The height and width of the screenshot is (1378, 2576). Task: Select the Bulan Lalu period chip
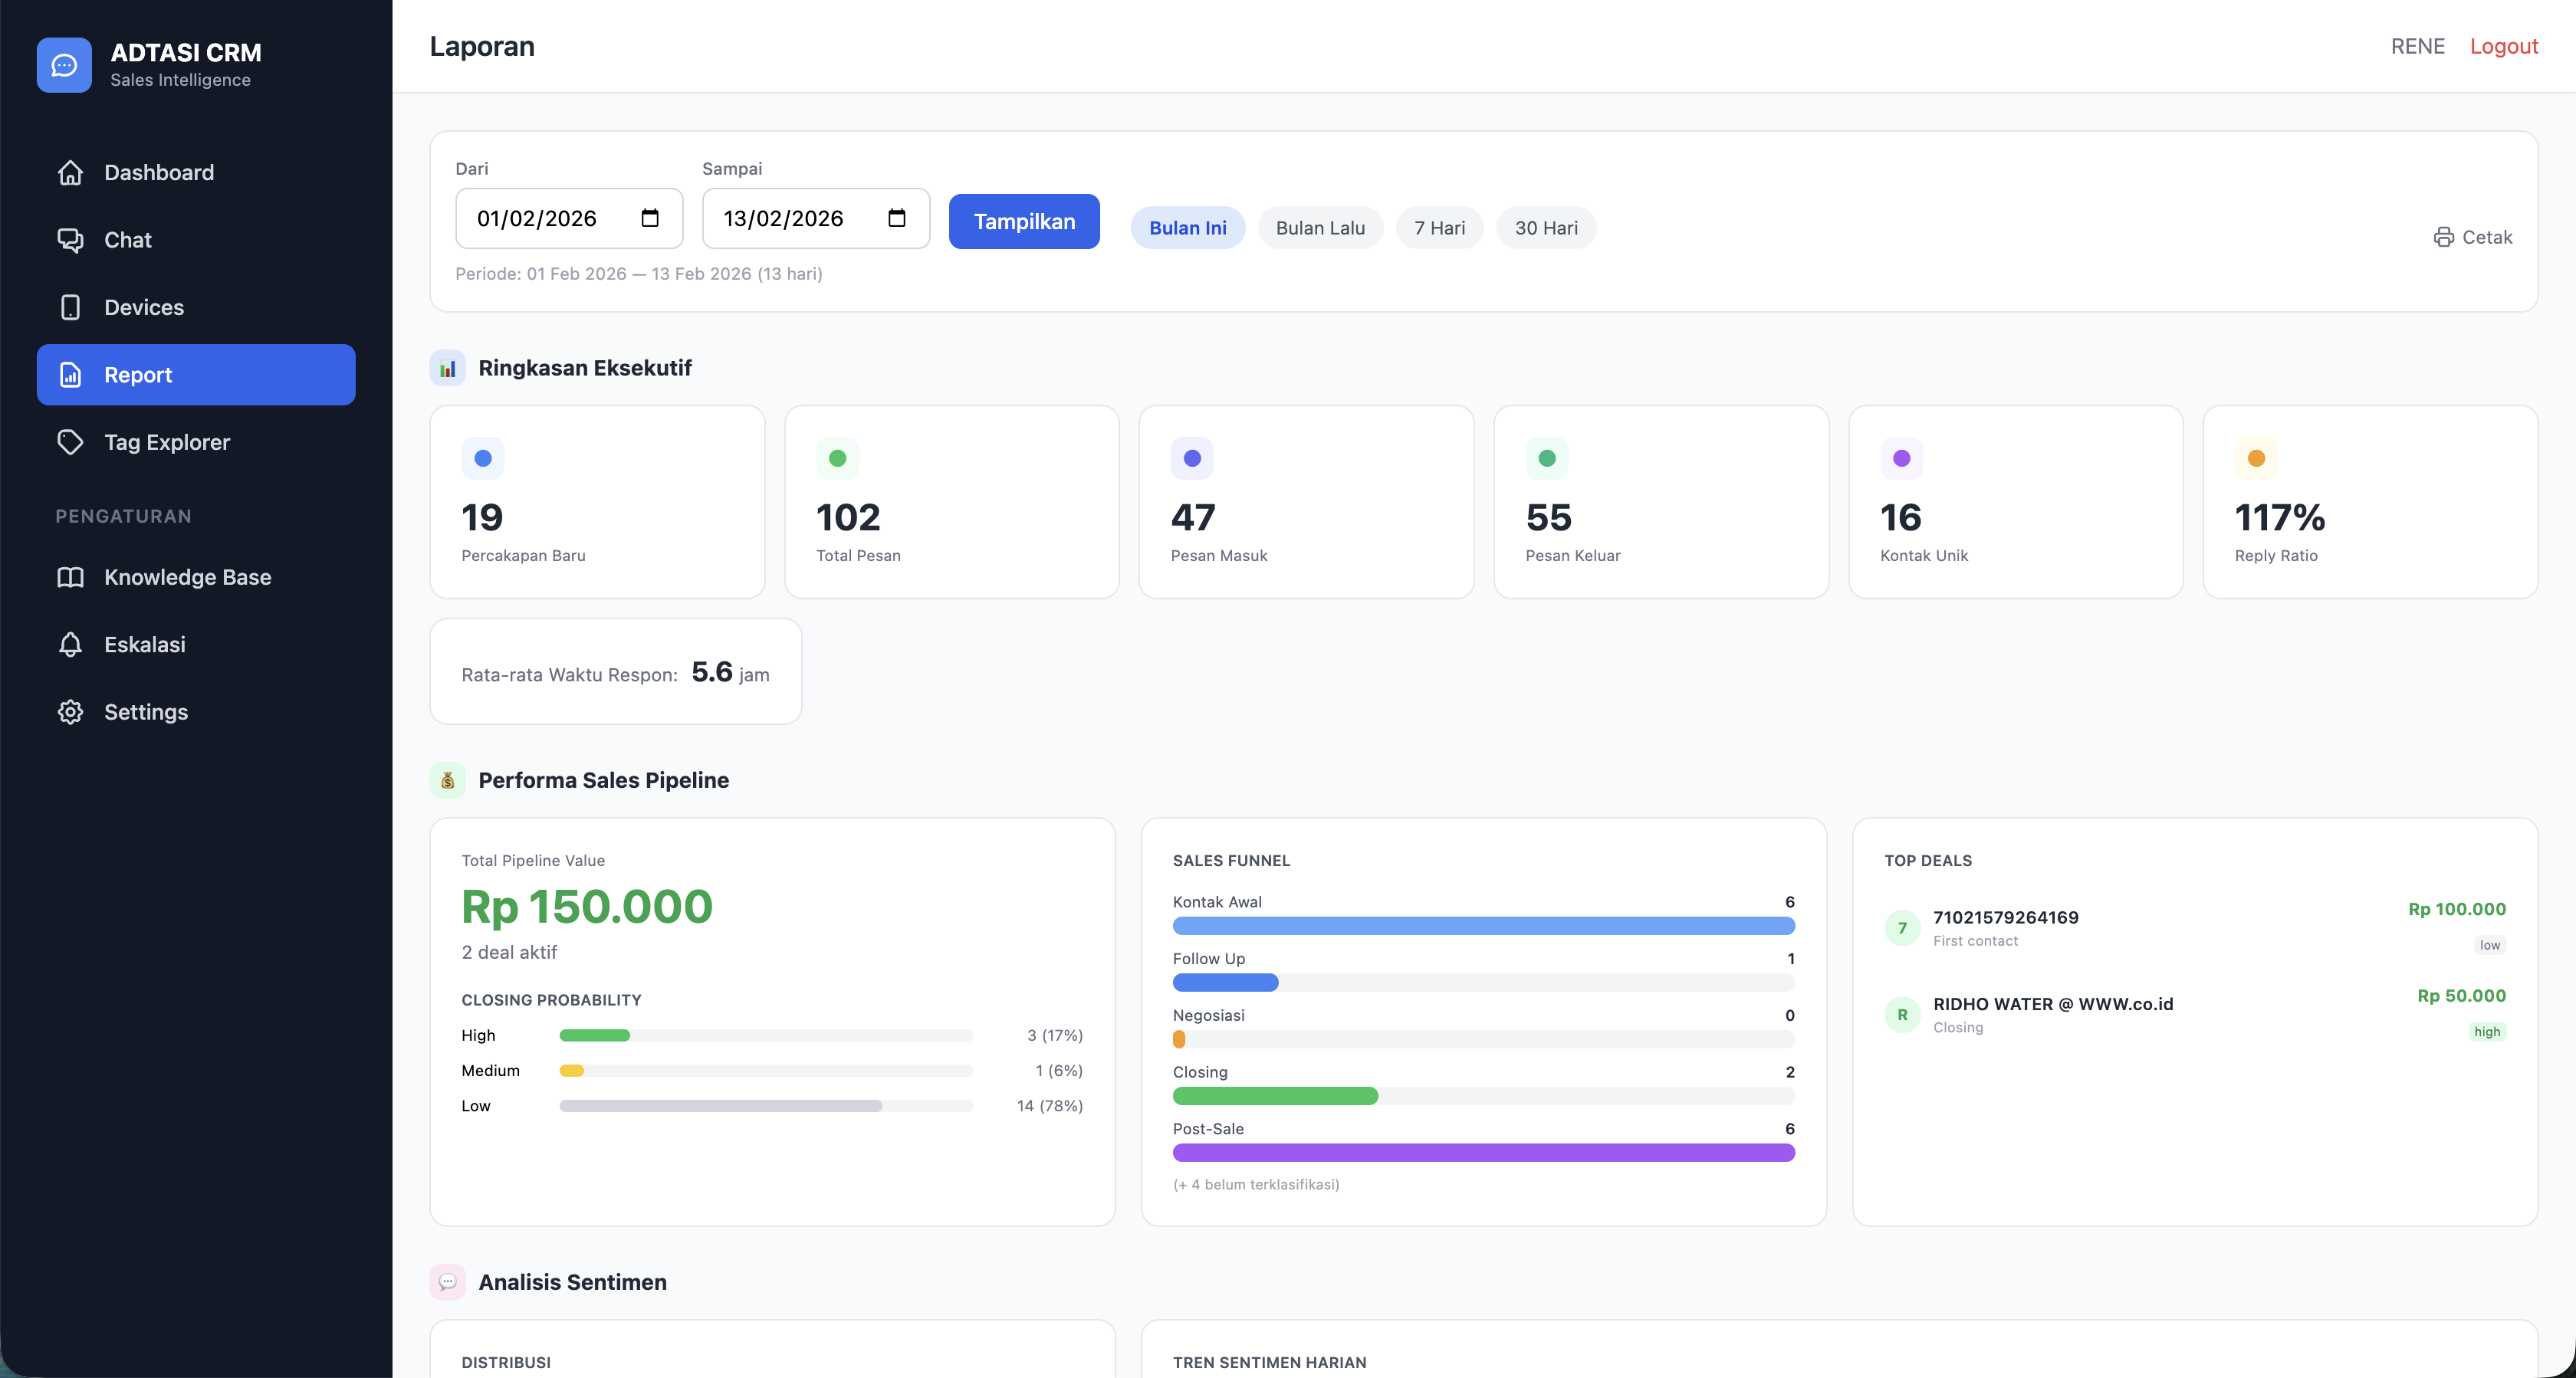click(1319, 228)
